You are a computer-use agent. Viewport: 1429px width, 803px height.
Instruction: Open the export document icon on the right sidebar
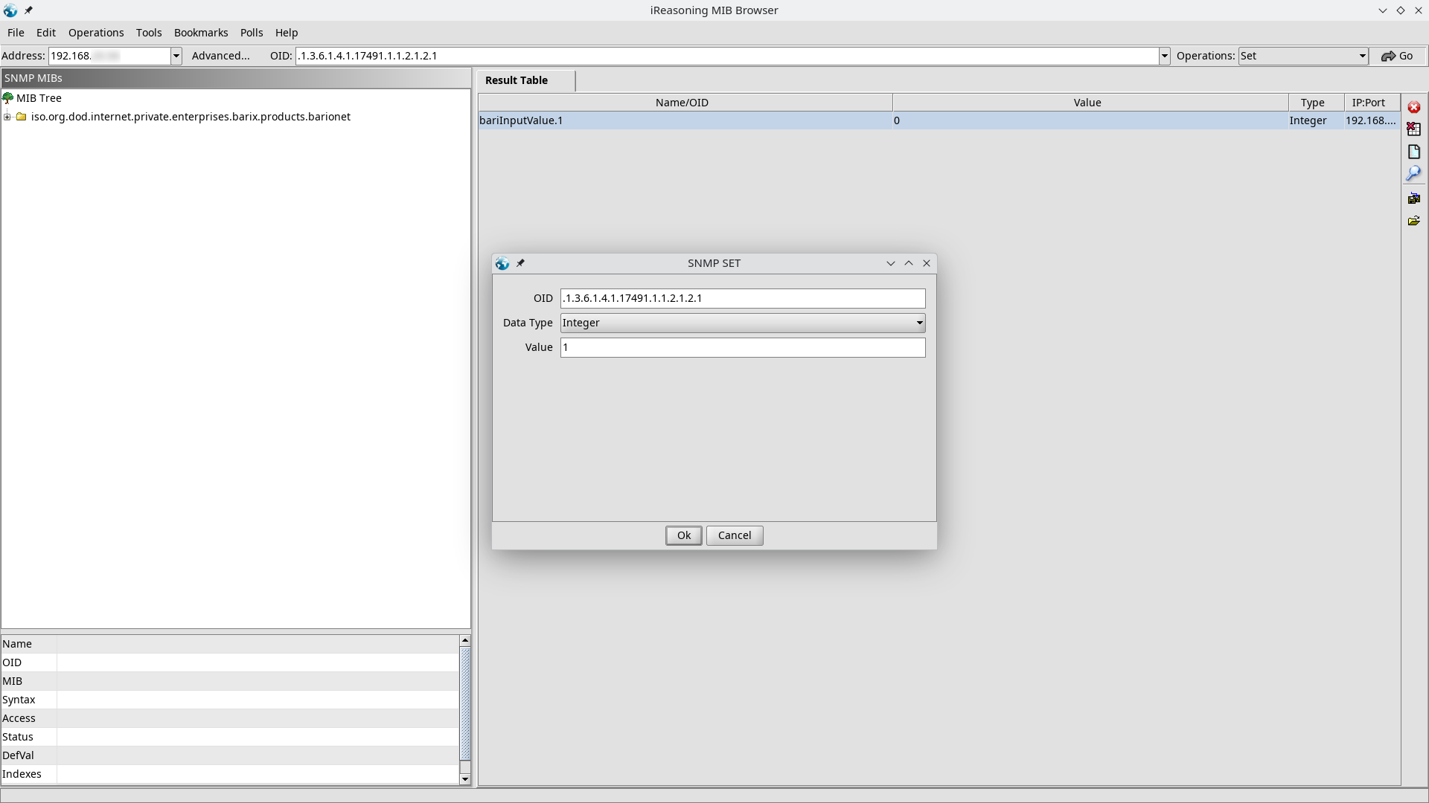pyautogui.click(x=1414, y=152)
